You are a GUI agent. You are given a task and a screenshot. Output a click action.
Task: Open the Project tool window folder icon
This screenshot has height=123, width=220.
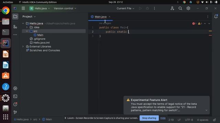(15, 17)
